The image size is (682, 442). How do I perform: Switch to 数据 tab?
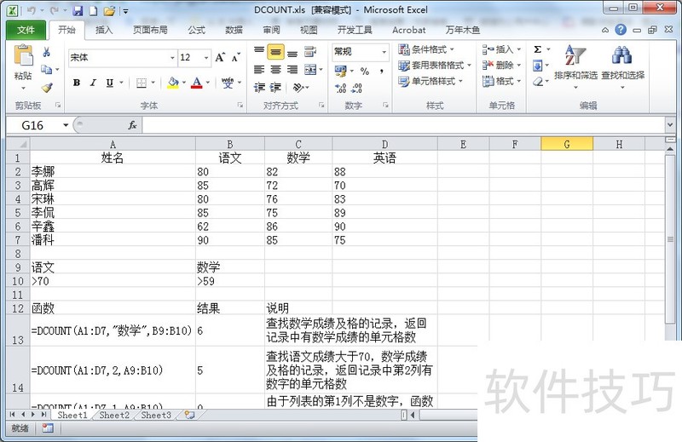234,30
